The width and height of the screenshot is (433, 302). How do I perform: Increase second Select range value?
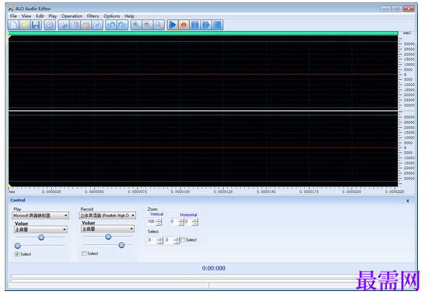click(x=177, y=239)
